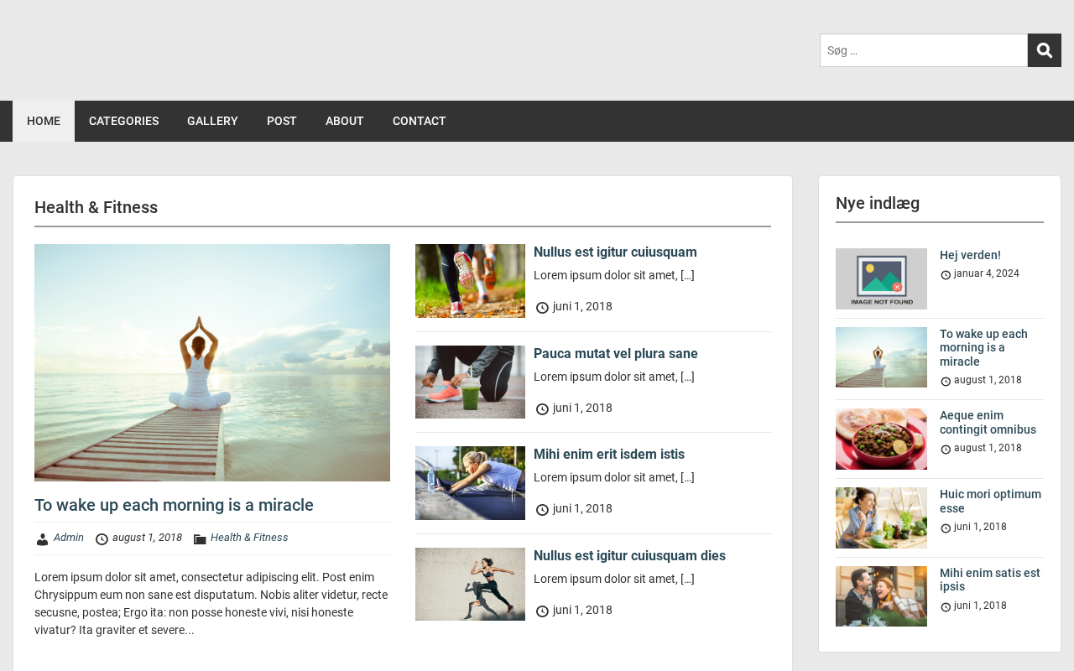Screen dimensions: 1074x671
Task: Open the laughing couple sidebar thumbnail
Action: pyautogui.click(x=881, y=596)
